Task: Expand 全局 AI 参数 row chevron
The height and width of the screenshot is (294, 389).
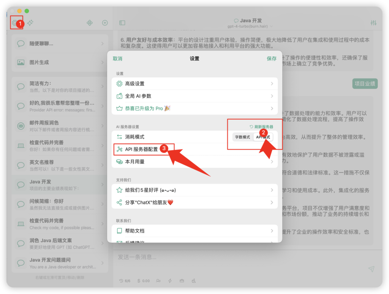Action: pos(272,96)
